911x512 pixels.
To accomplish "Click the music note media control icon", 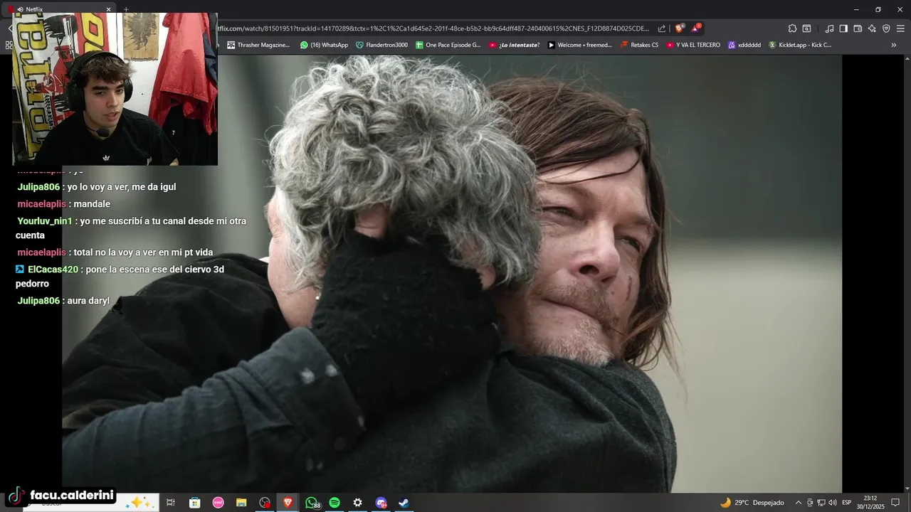I will [x=829, y=28].
